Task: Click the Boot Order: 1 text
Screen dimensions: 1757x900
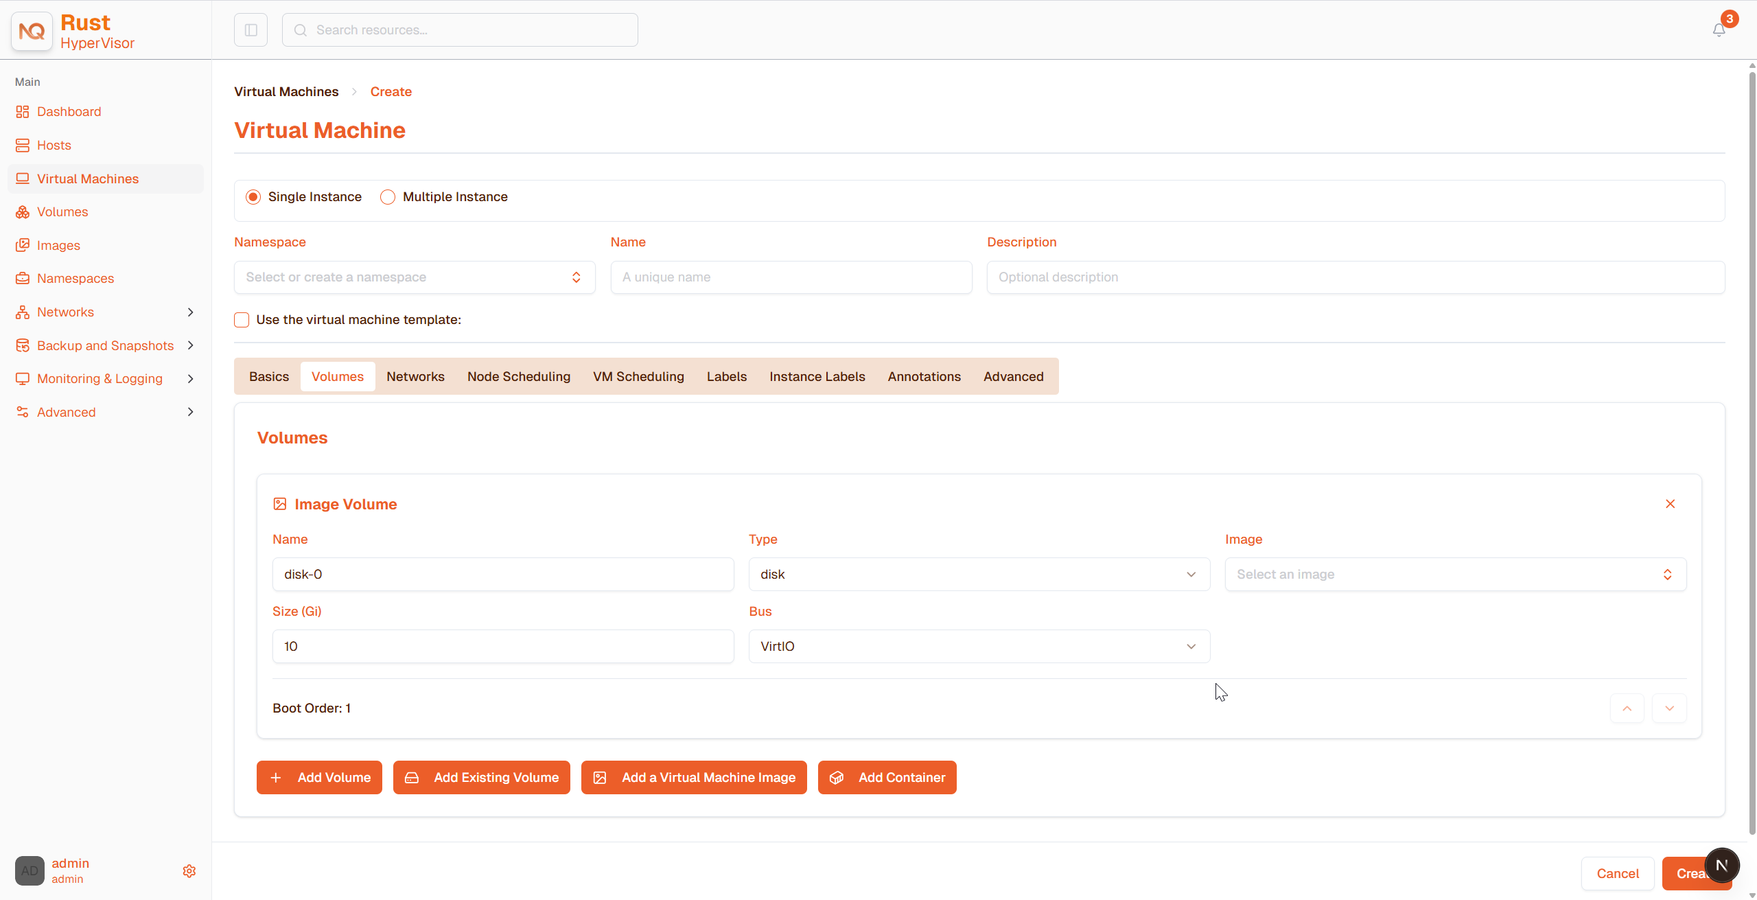Action: click(x=312, y=708)
